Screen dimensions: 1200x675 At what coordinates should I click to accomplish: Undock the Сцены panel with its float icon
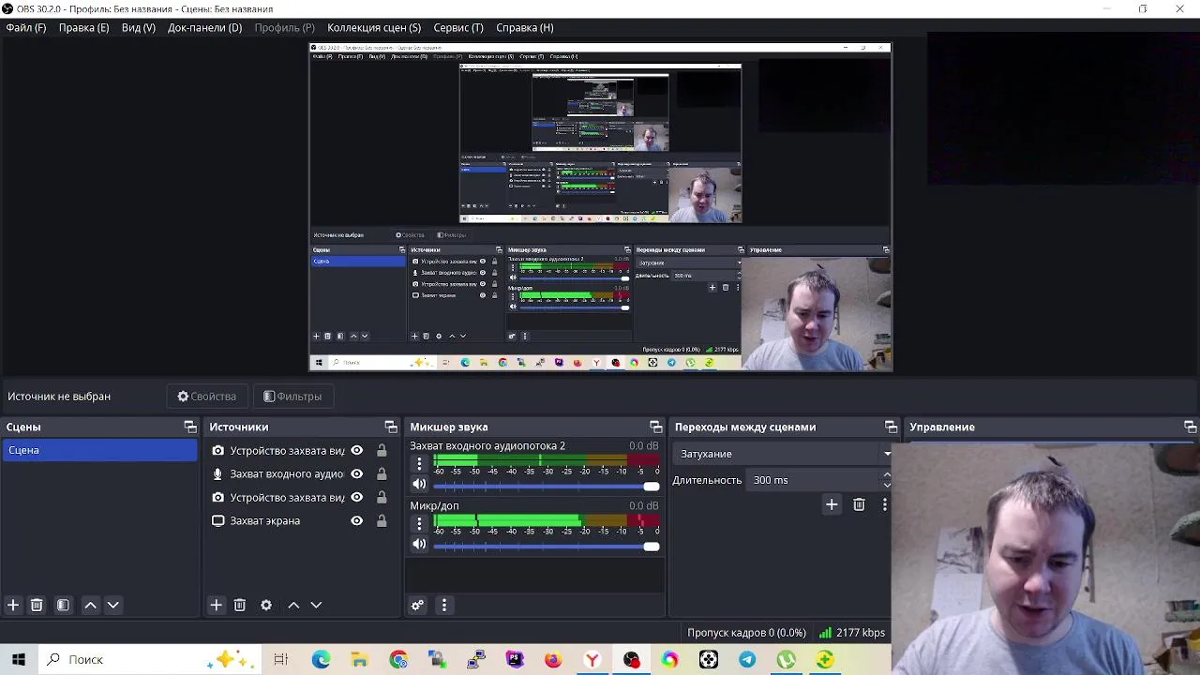tap(190, 427)
